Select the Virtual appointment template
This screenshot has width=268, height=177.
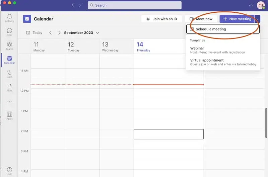tap(223, 62)
